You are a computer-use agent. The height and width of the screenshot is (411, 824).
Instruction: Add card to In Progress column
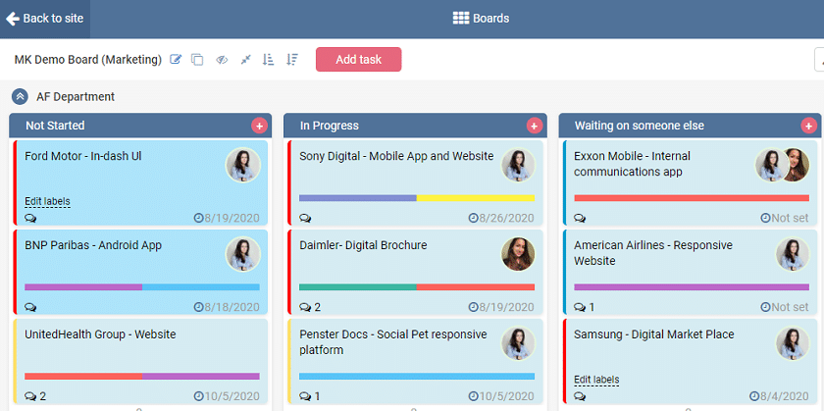pyautogui.click(x=534, y=126)
